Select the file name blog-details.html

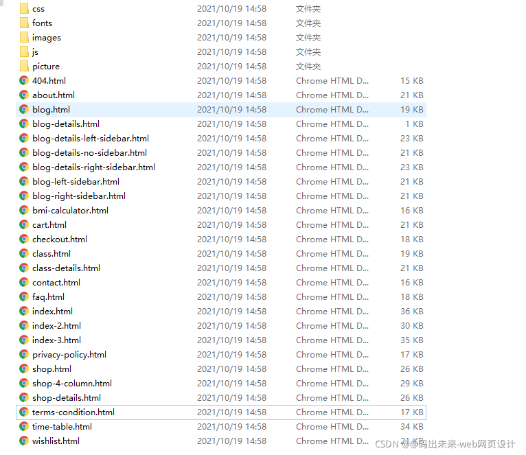[66, 124]
